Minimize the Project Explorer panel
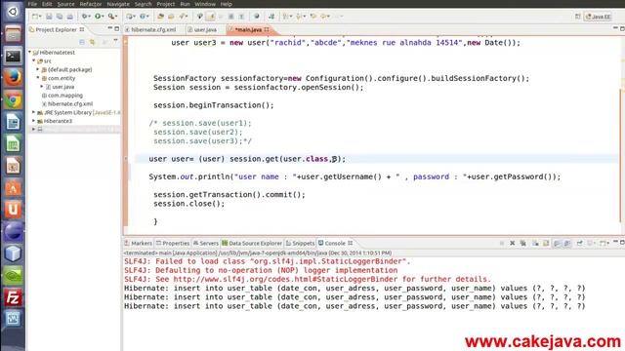 point(109,28)
